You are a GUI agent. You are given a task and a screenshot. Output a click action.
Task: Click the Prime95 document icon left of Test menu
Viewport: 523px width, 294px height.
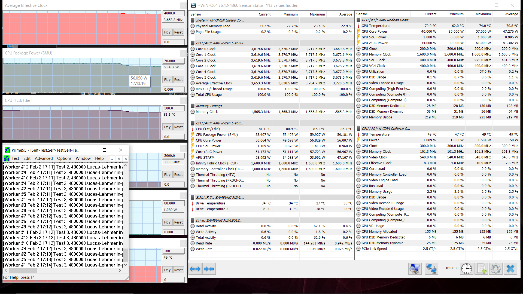(x=6, y=158)
